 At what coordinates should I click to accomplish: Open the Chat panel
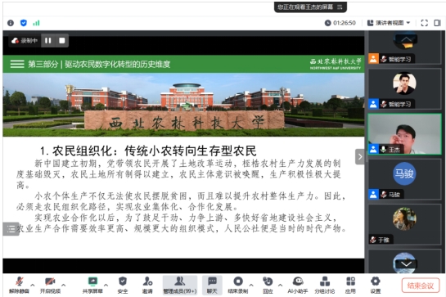tap(212, 285)
